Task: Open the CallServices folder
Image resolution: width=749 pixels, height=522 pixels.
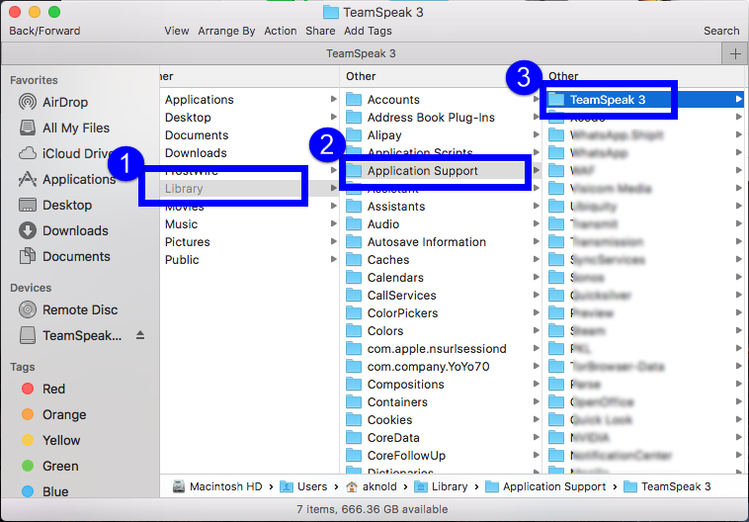Action: tap(441, 296)
